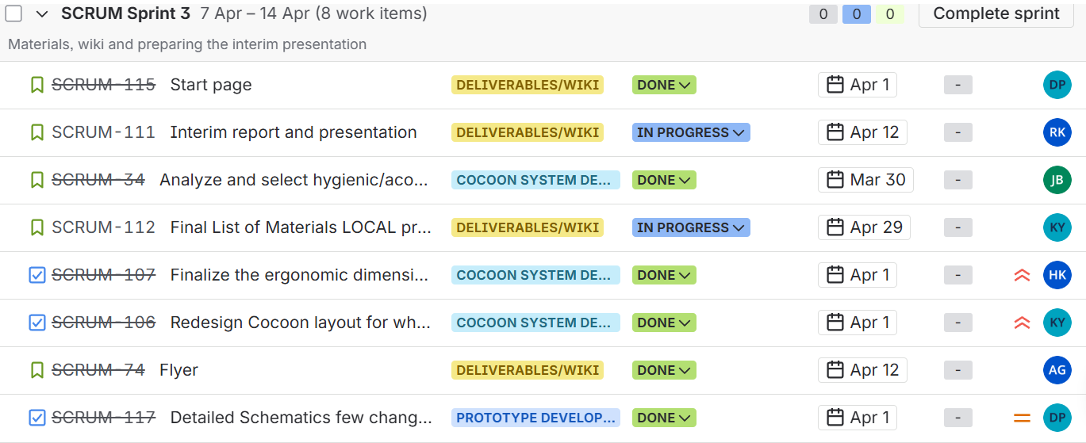1086x443 pixels.
Task: Open the RK assignee avatar on SCRUM-111
Action: pos(1057,132)
